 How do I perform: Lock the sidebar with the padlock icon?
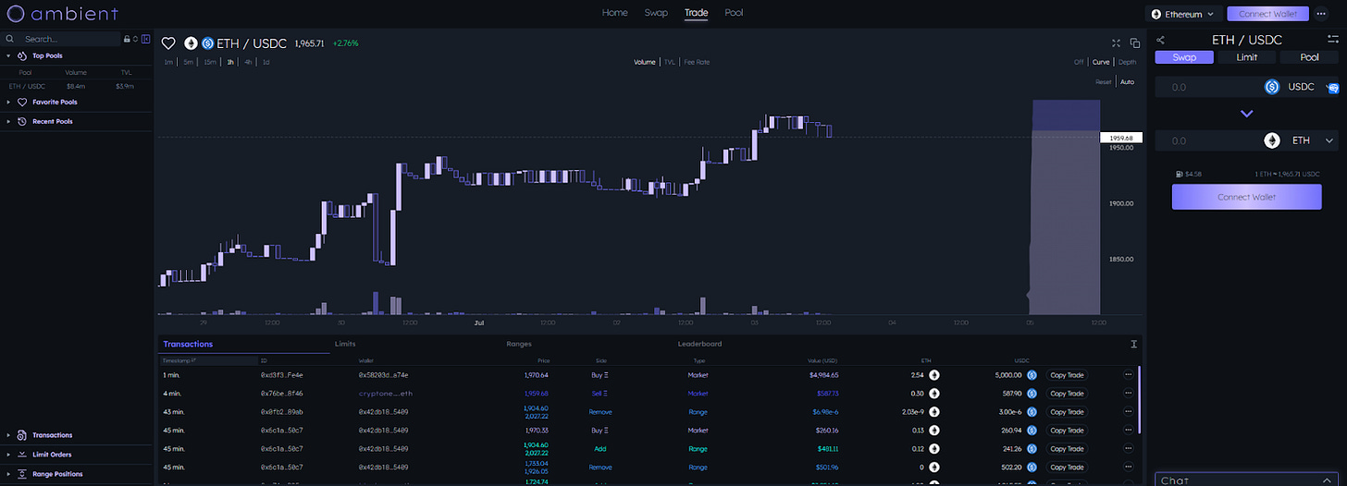tap(127, 40)
